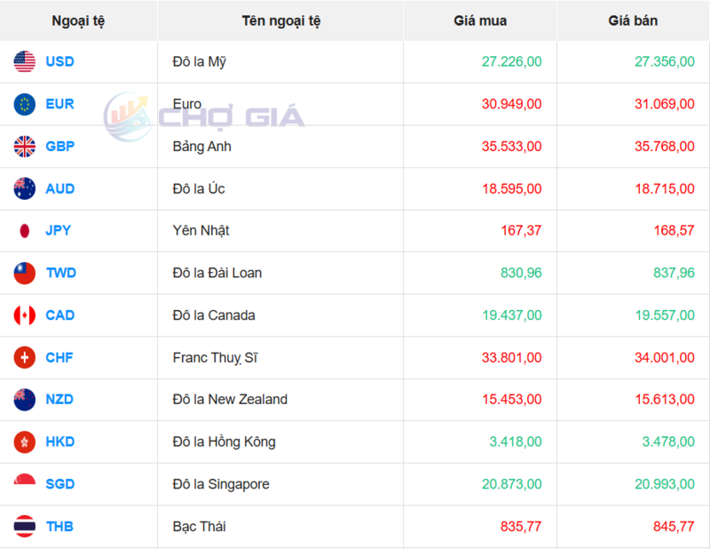Screen dimensions: 710x549
Task: Click the United States flag icon
Action: [x=25, y=62]
